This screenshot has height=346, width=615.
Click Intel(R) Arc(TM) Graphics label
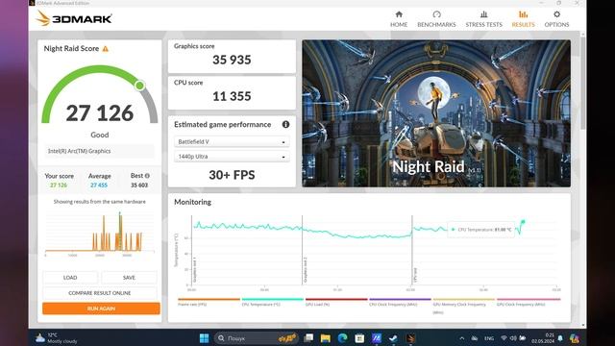[79, 151]
